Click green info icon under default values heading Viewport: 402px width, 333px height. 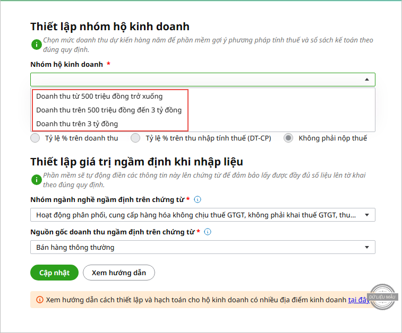coord(36,180)
